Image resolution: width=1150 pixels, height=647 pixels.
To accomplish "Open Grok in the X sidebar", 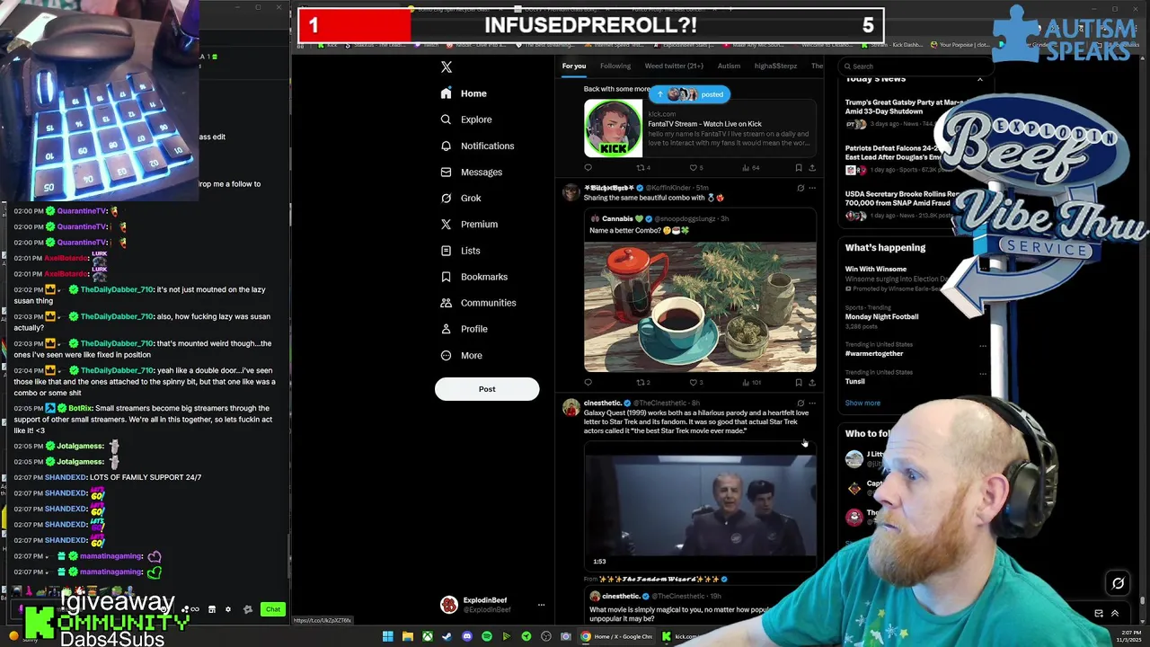I will pos(461,198).
